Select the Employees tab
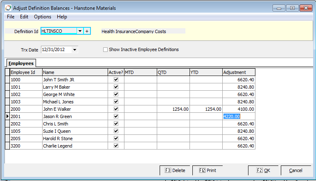This screenshot has width=316, height=181. coord(21,63)
